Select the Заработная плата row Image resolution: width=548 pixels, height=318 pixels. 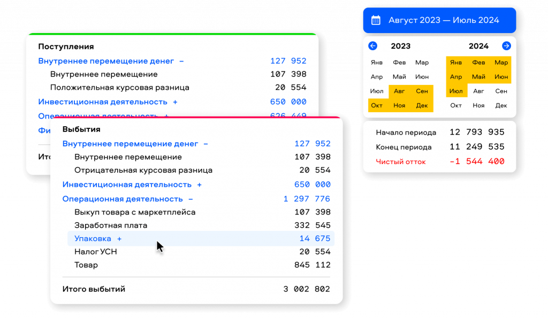pyautogui.click(x=111, y=225)
